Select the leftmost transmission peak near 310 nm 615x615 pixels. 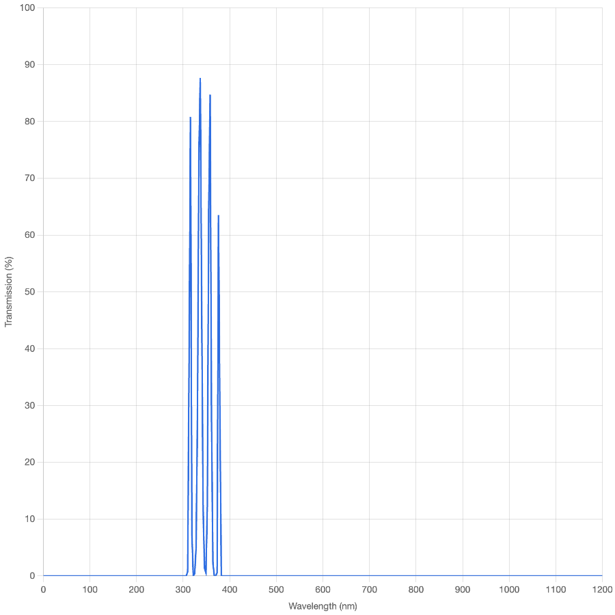(x=190, y=118)
